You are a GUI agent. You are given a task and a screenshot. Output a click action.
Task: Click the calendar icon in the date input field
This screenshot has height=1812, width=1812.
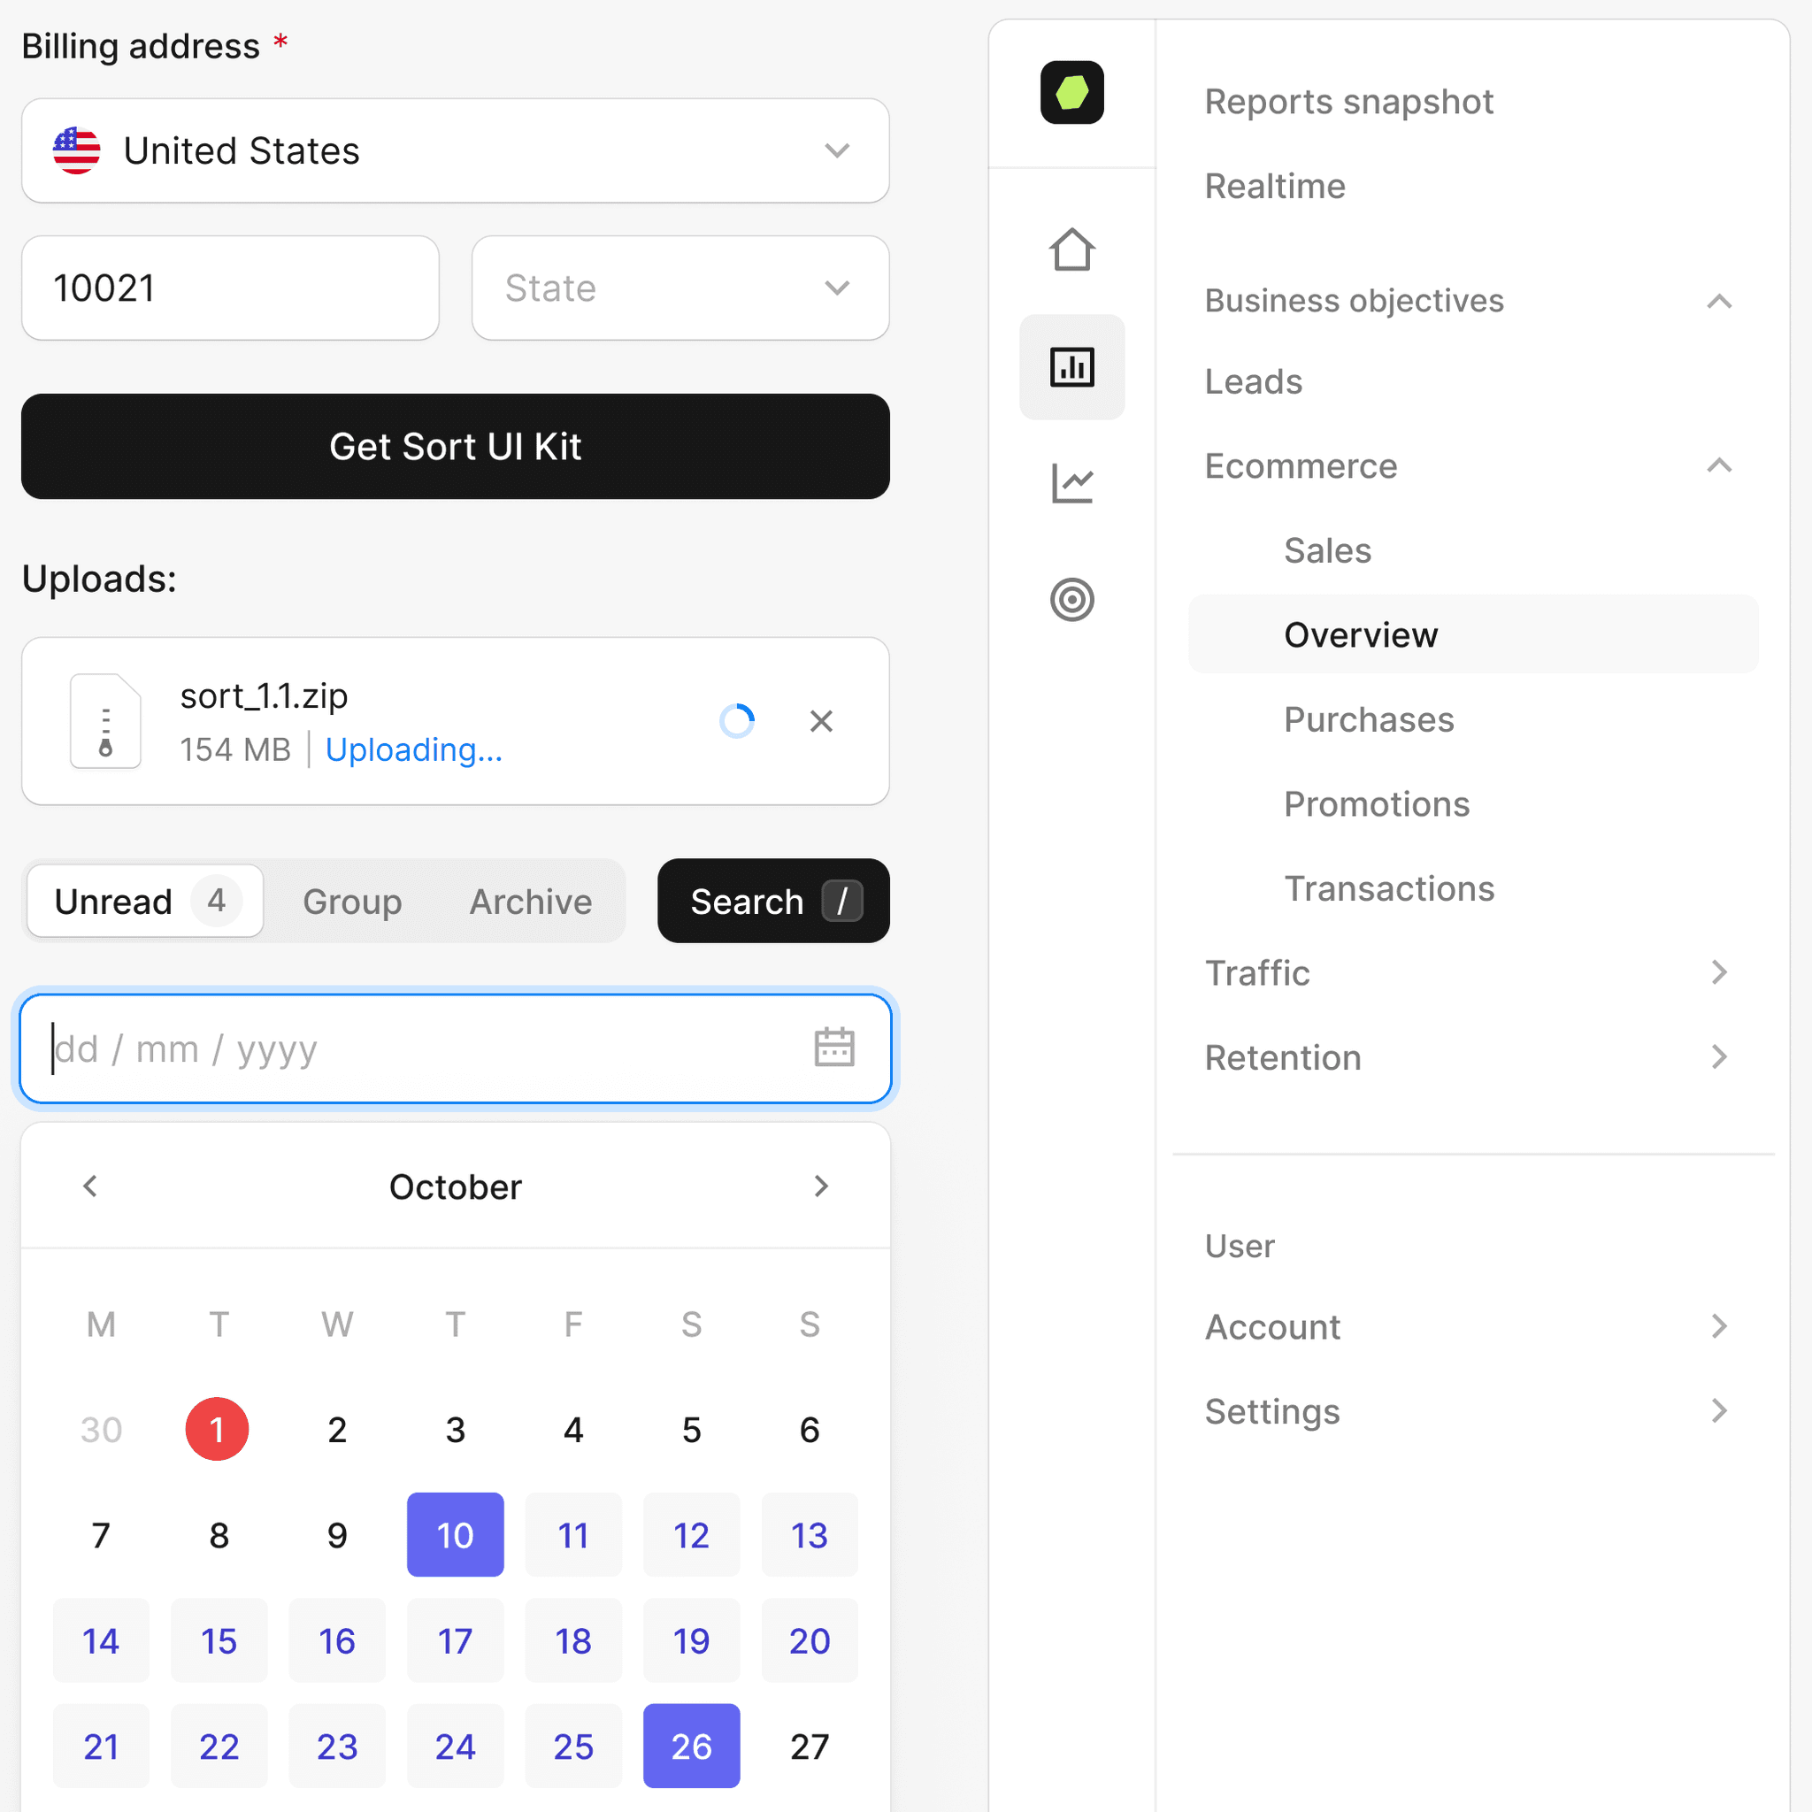click(834, 1047)
